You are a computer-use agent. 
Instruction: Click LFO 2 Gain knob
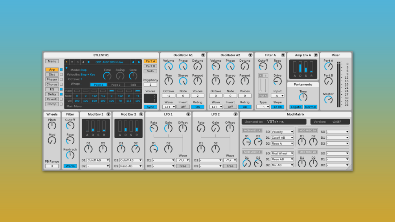[x=215, y=128]
